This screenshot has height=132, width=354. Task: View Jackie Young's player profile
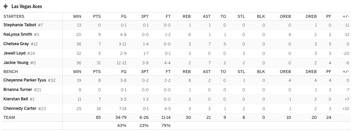(x=16, y=63)
